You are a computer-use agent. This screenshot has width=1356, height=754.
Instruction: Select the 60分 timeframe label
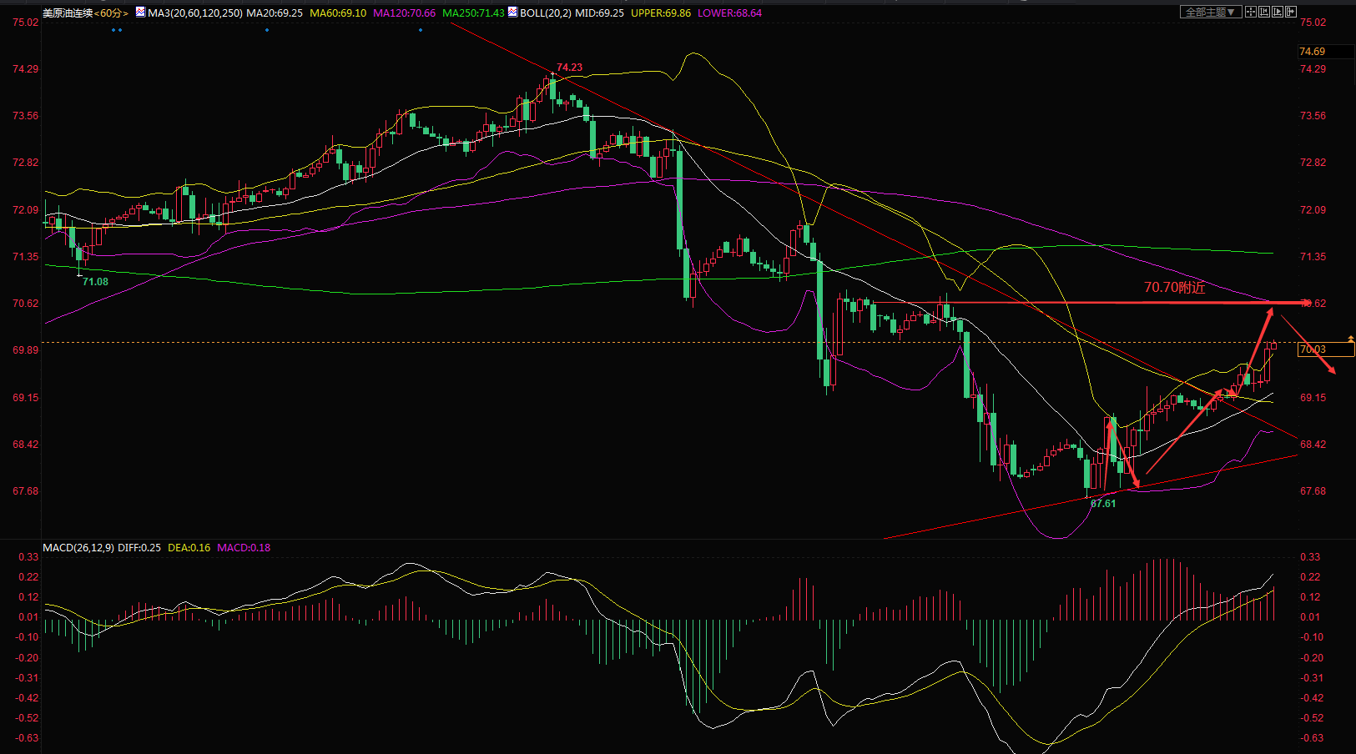111,13
